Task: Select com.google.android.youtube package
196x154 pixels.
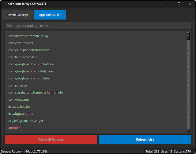Action: 29,79
